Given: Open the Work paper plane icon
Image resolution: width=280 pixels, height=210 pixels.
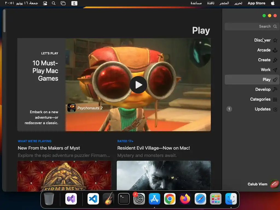Looking at the screenshot, I should (x=275, y=70).
